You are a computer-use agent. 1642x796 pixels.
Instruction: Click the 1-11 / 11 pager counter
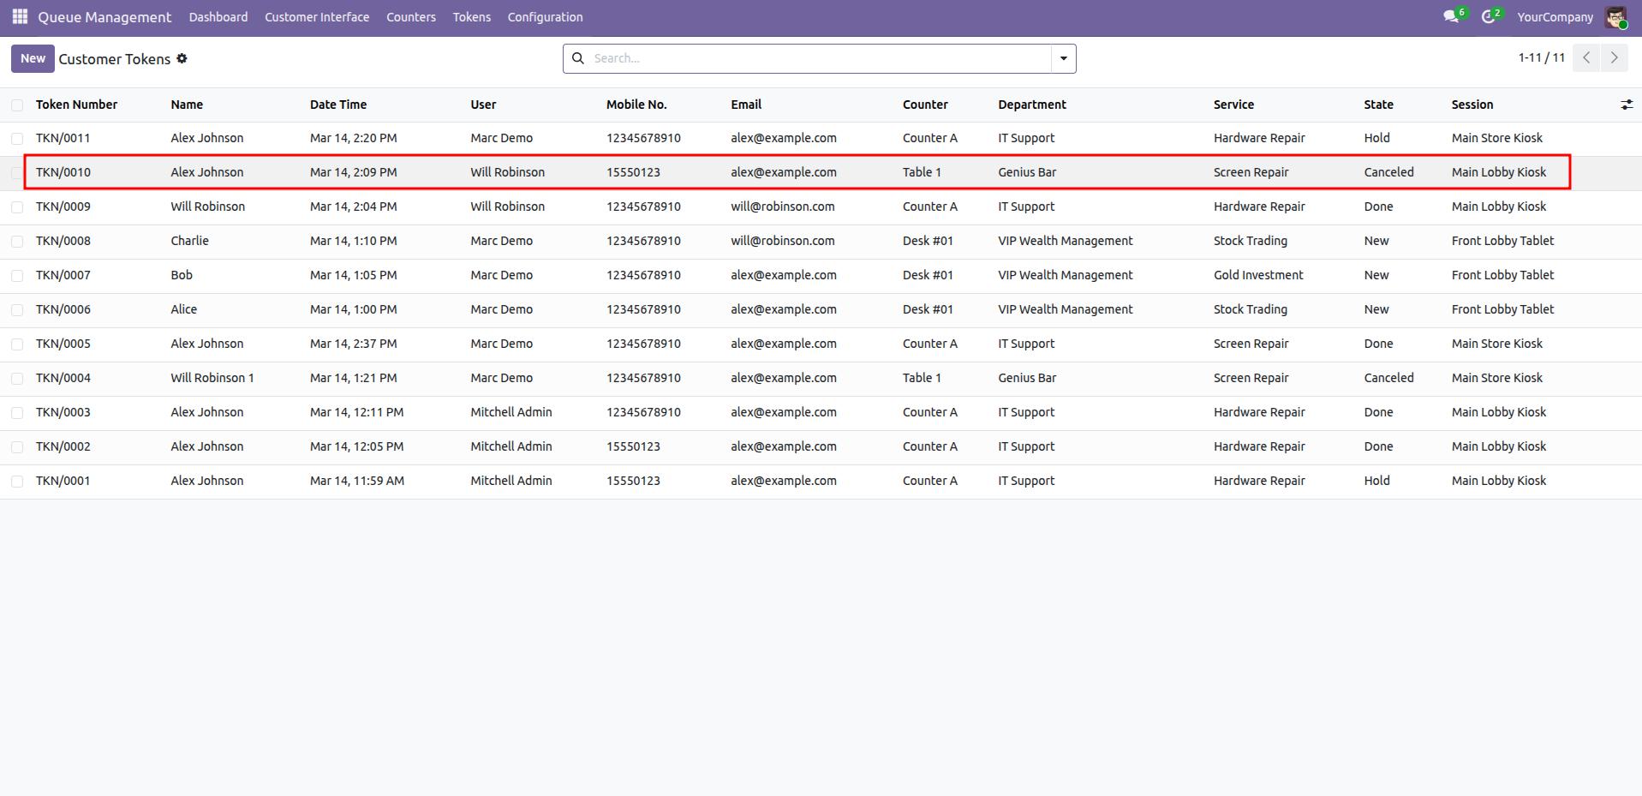coord(1541,57)
